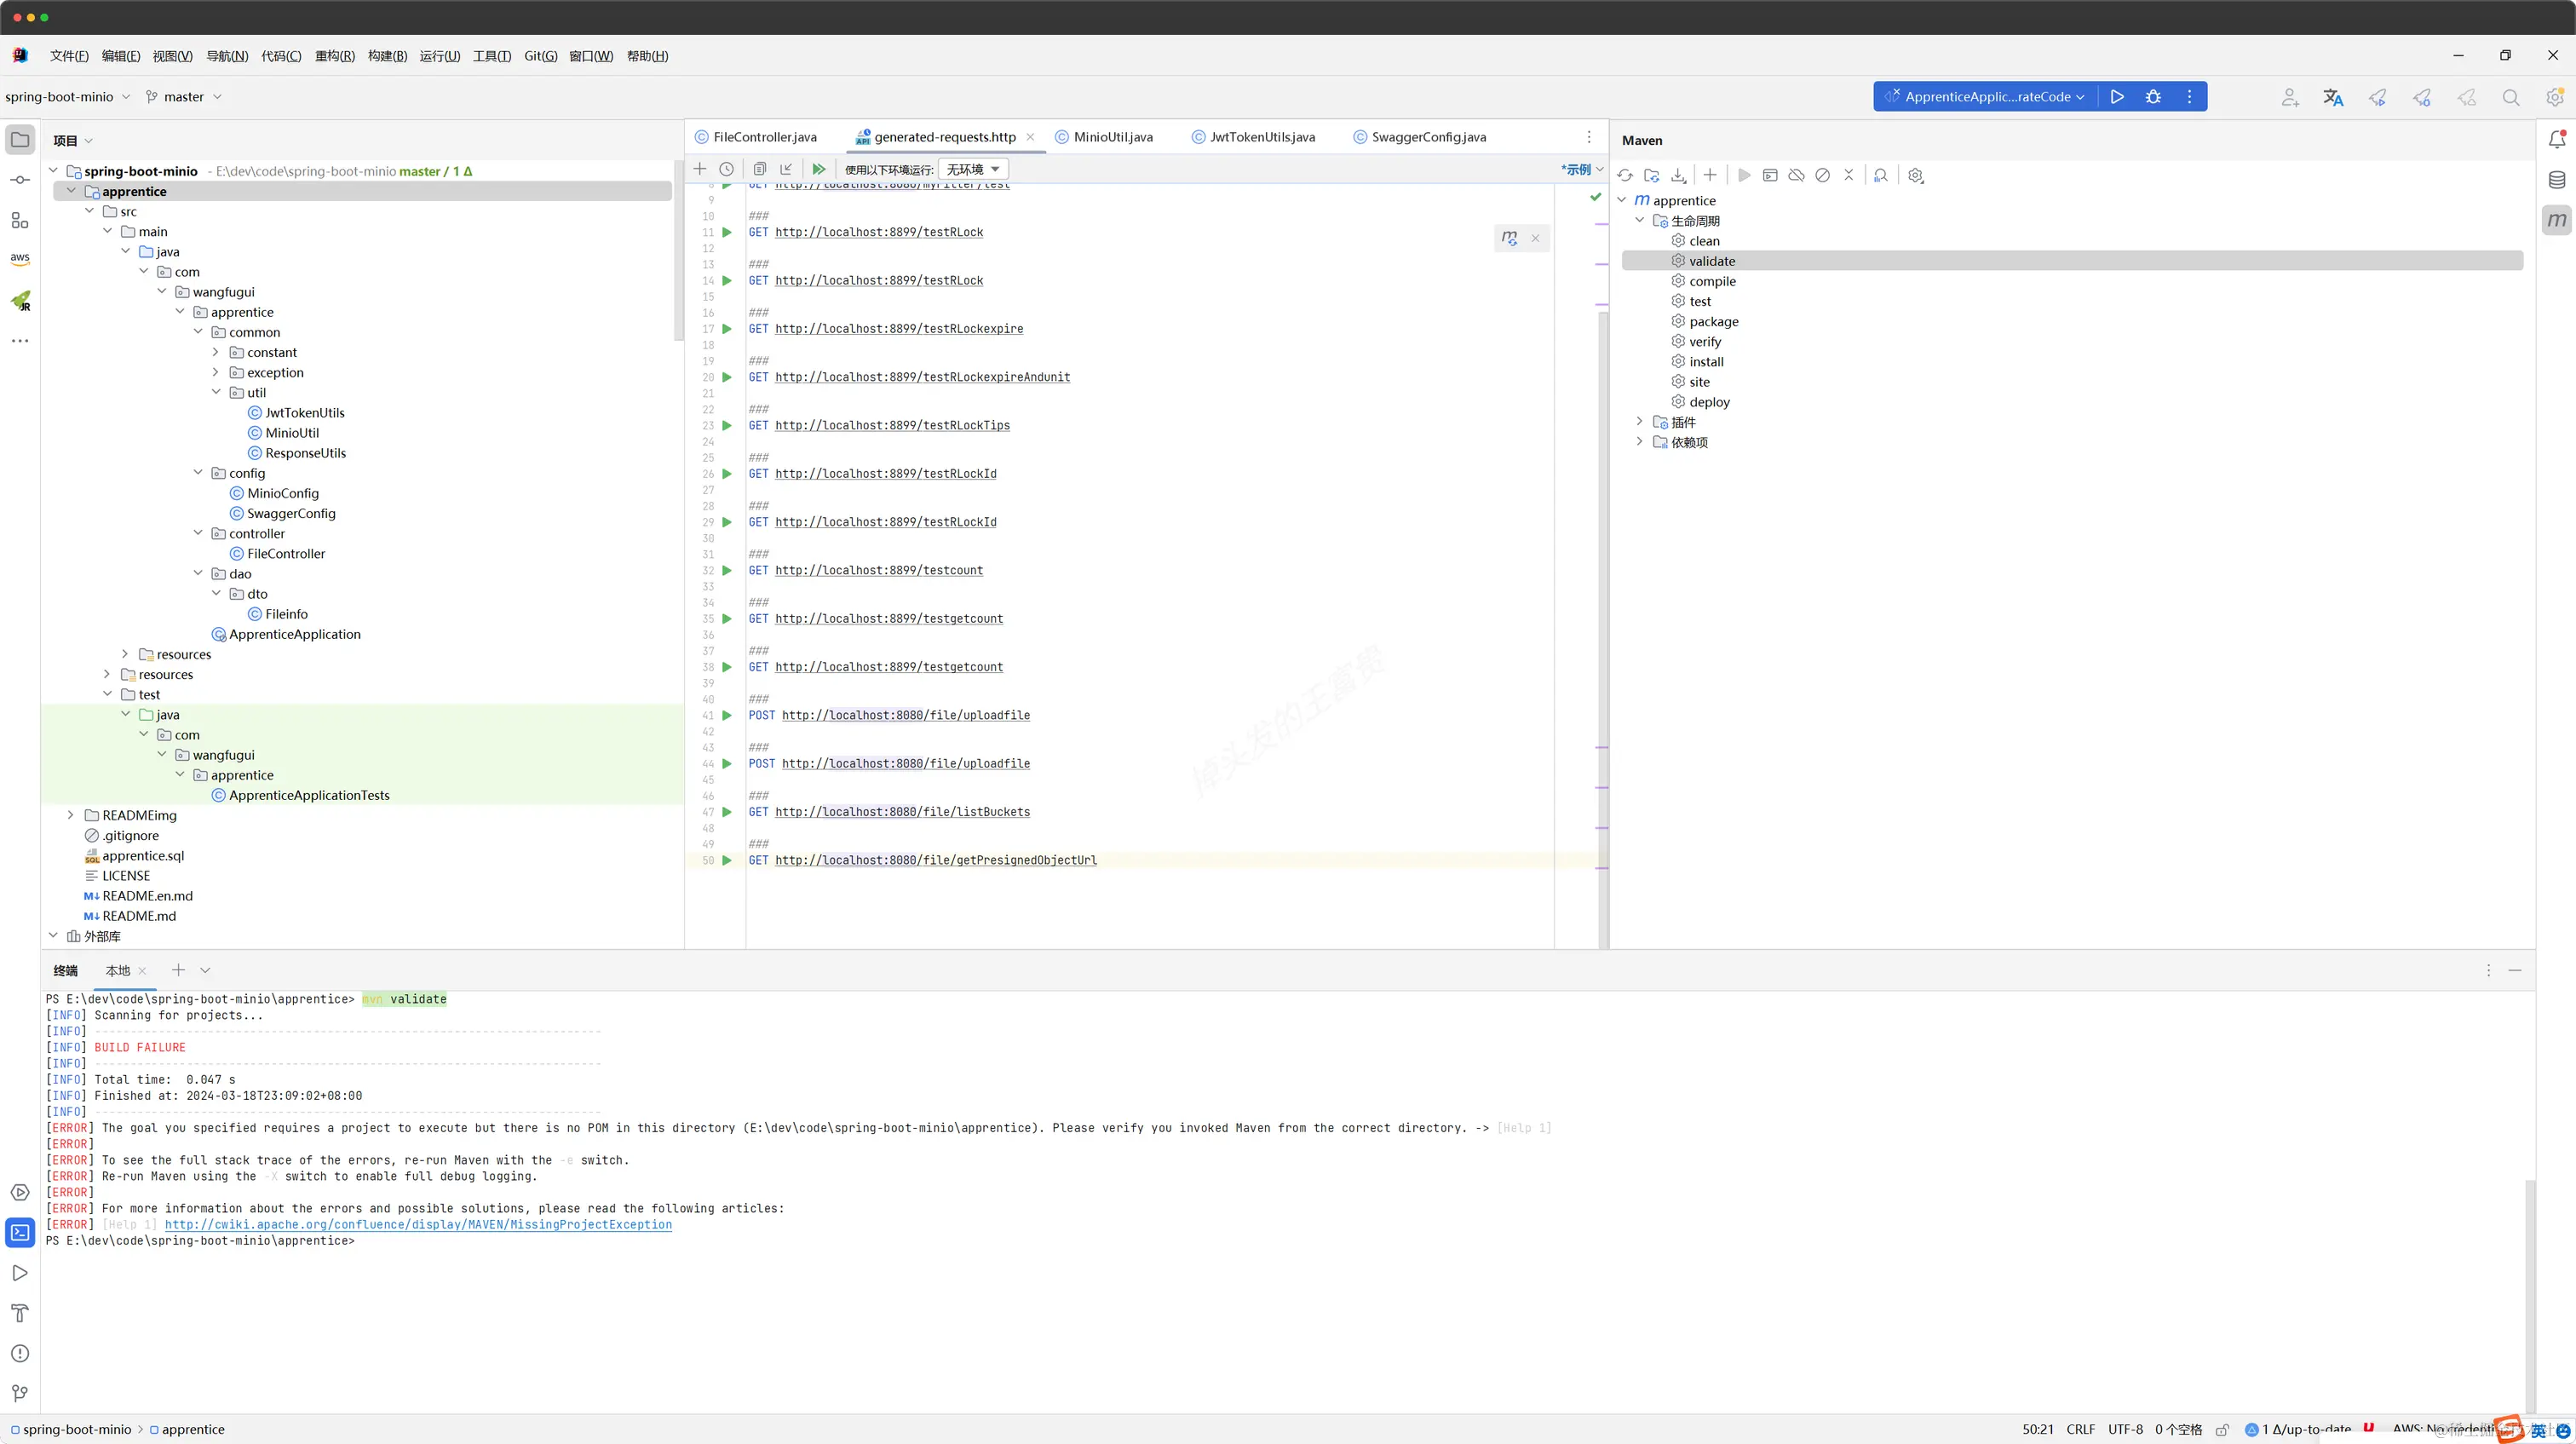Open notifications bell icon
Screen dimensions: 2576x1444
pos(2556,140)
